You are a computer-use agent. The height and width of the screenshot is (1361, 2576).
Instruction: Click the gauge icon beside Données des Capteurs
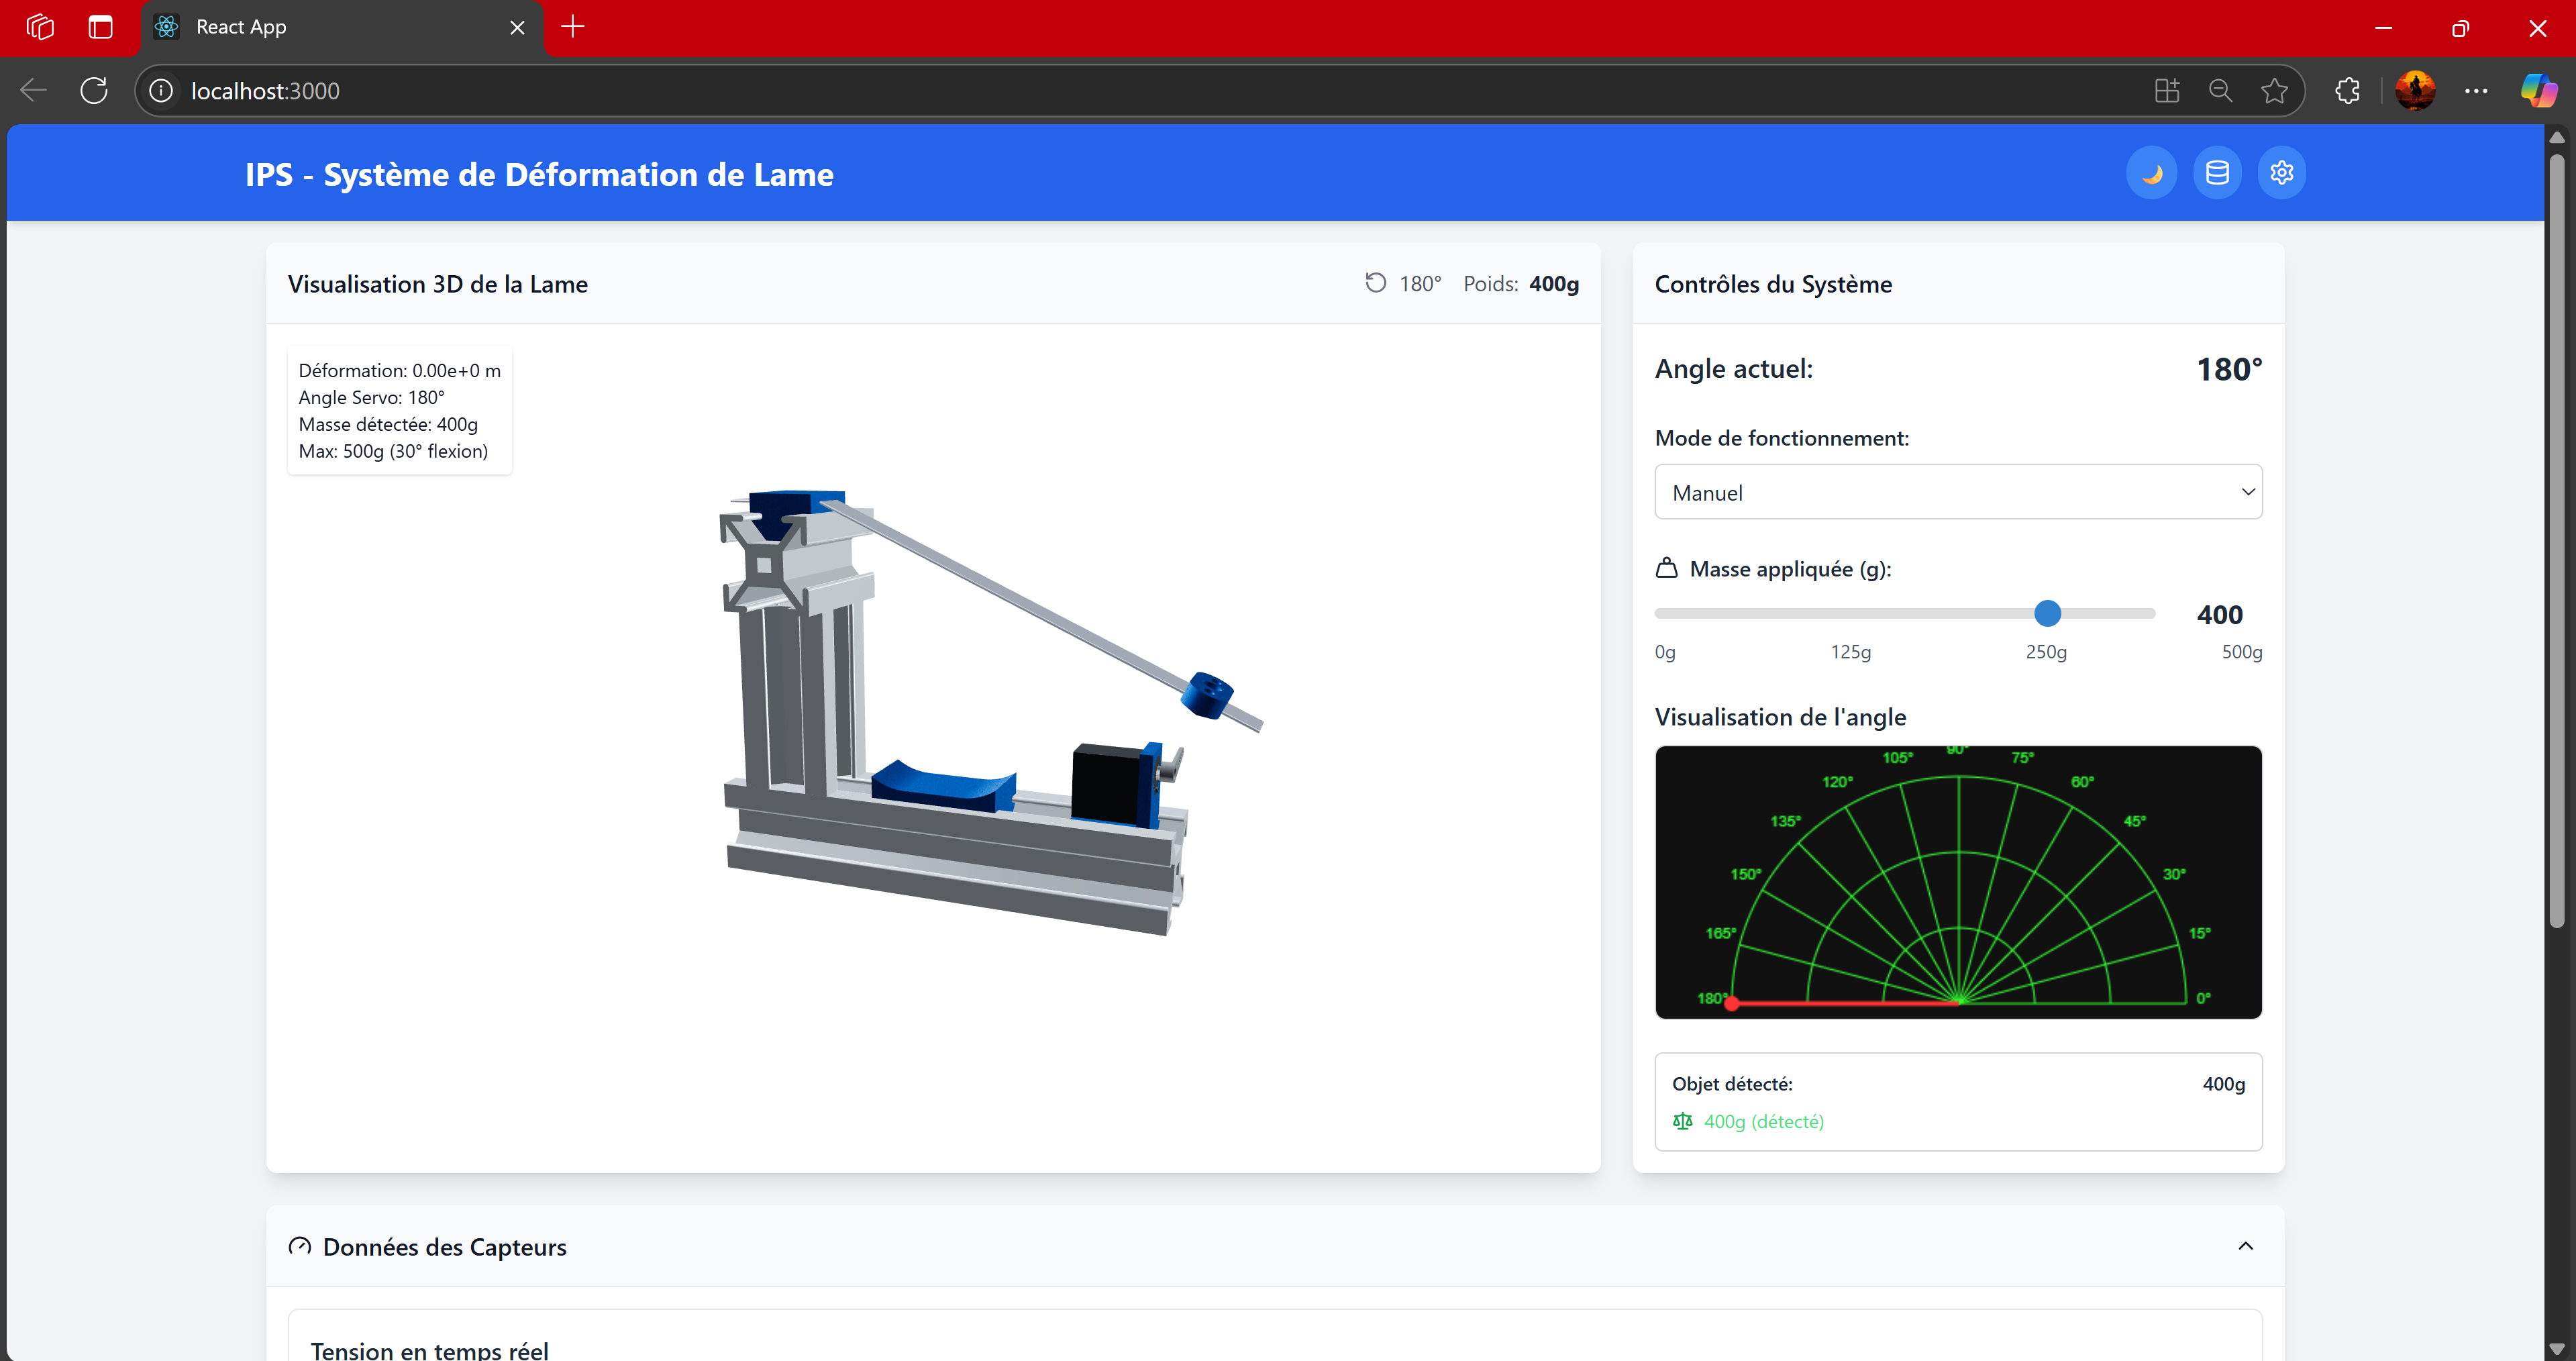pos(299,1246)
